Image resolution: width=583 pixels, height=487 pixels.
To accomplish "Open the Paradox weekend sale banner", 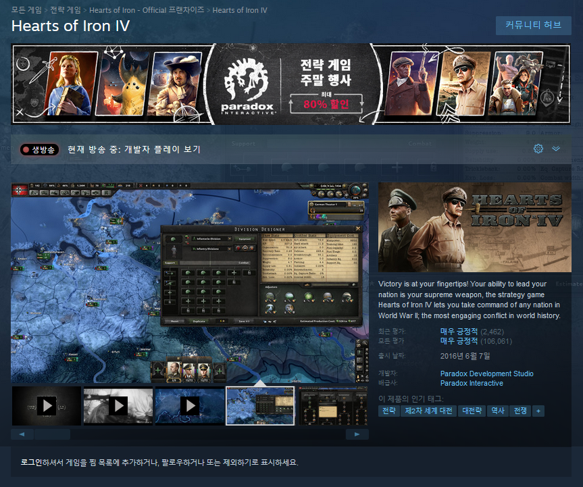I will point(290,84).
